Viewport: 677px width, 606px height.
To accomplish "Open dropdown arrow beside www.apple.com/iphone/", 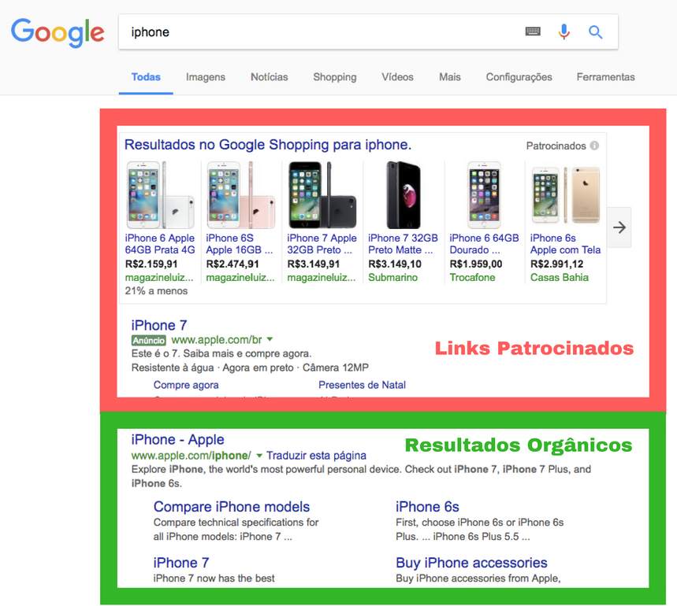I will click(x=259, y=456).
